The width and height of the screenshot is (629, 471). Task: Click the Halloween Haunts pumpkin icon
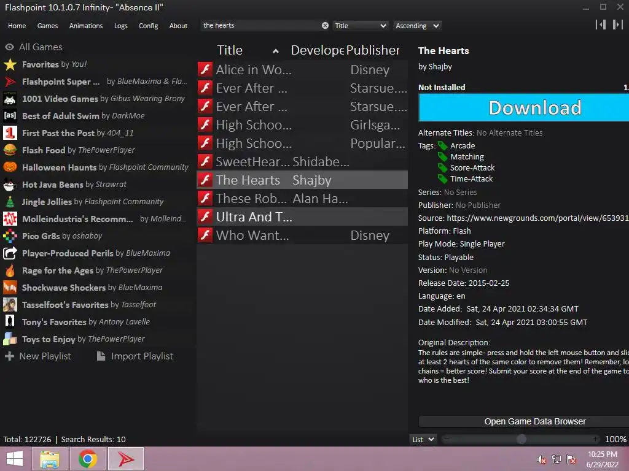10,167
